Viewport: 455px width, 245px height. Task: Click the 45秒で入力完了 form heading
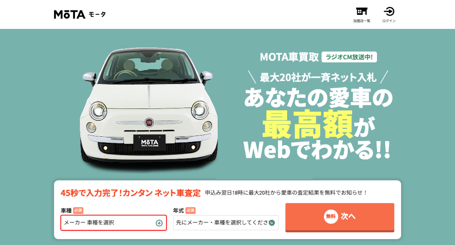coord(131,193)
